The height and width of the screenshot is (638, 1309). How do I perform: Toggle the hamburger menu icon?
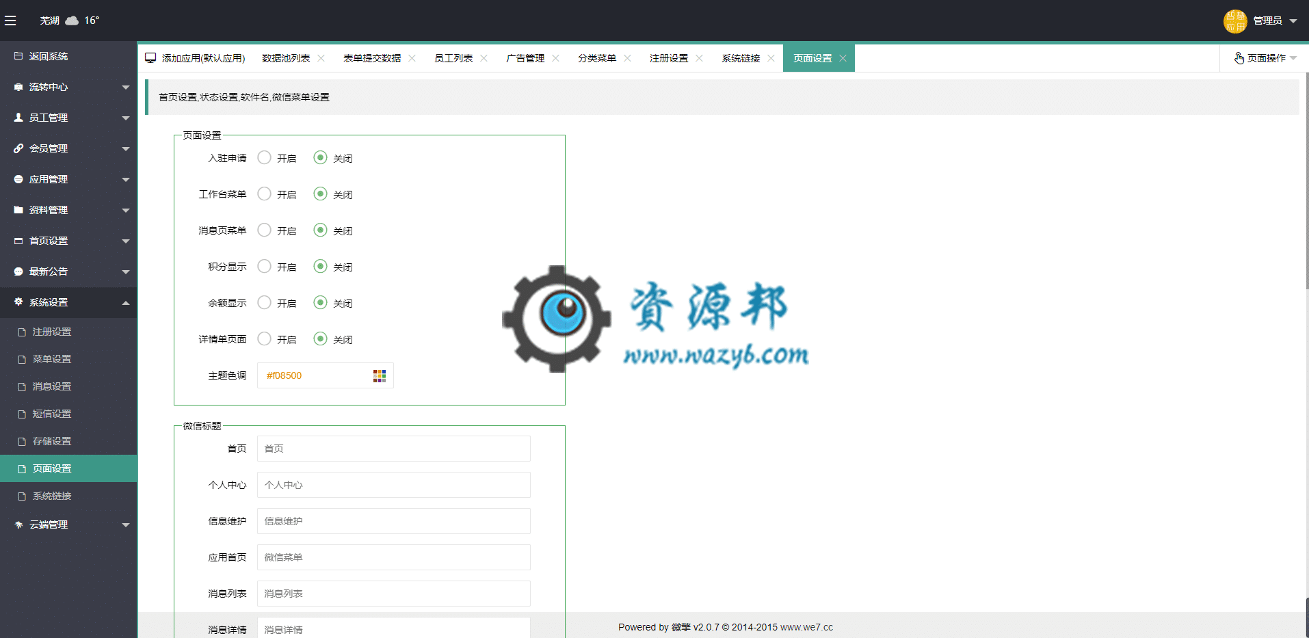coord(10,21)
